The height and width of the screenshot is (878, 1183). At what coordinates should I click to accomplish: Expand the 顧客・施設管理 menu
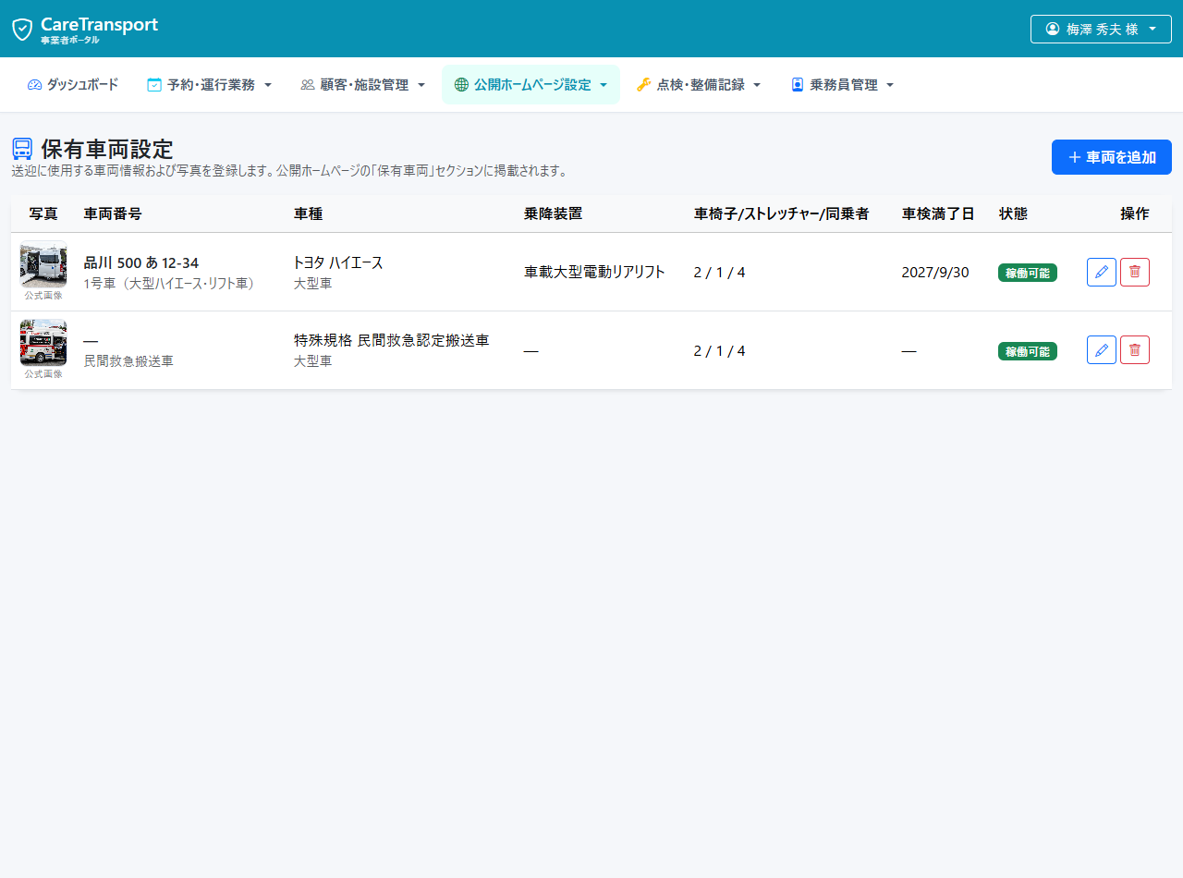pyautogui.click(x=363, y=85)
